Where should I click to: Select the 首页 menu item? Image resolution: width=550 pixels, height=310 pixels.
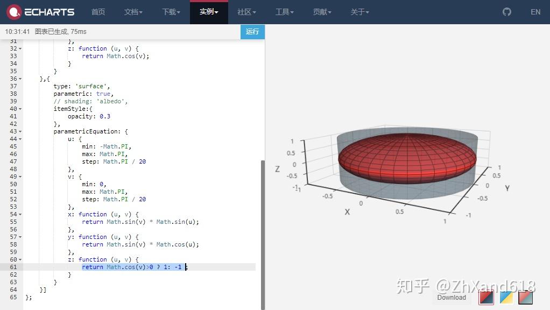(x=98, y=11)
